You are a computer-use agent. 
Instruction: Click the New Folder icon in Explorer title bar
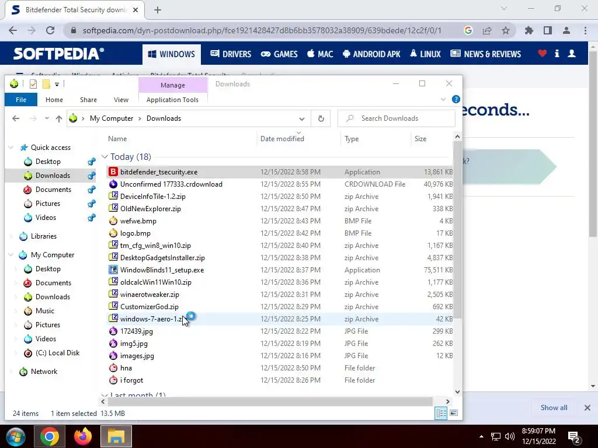point(46,84)
